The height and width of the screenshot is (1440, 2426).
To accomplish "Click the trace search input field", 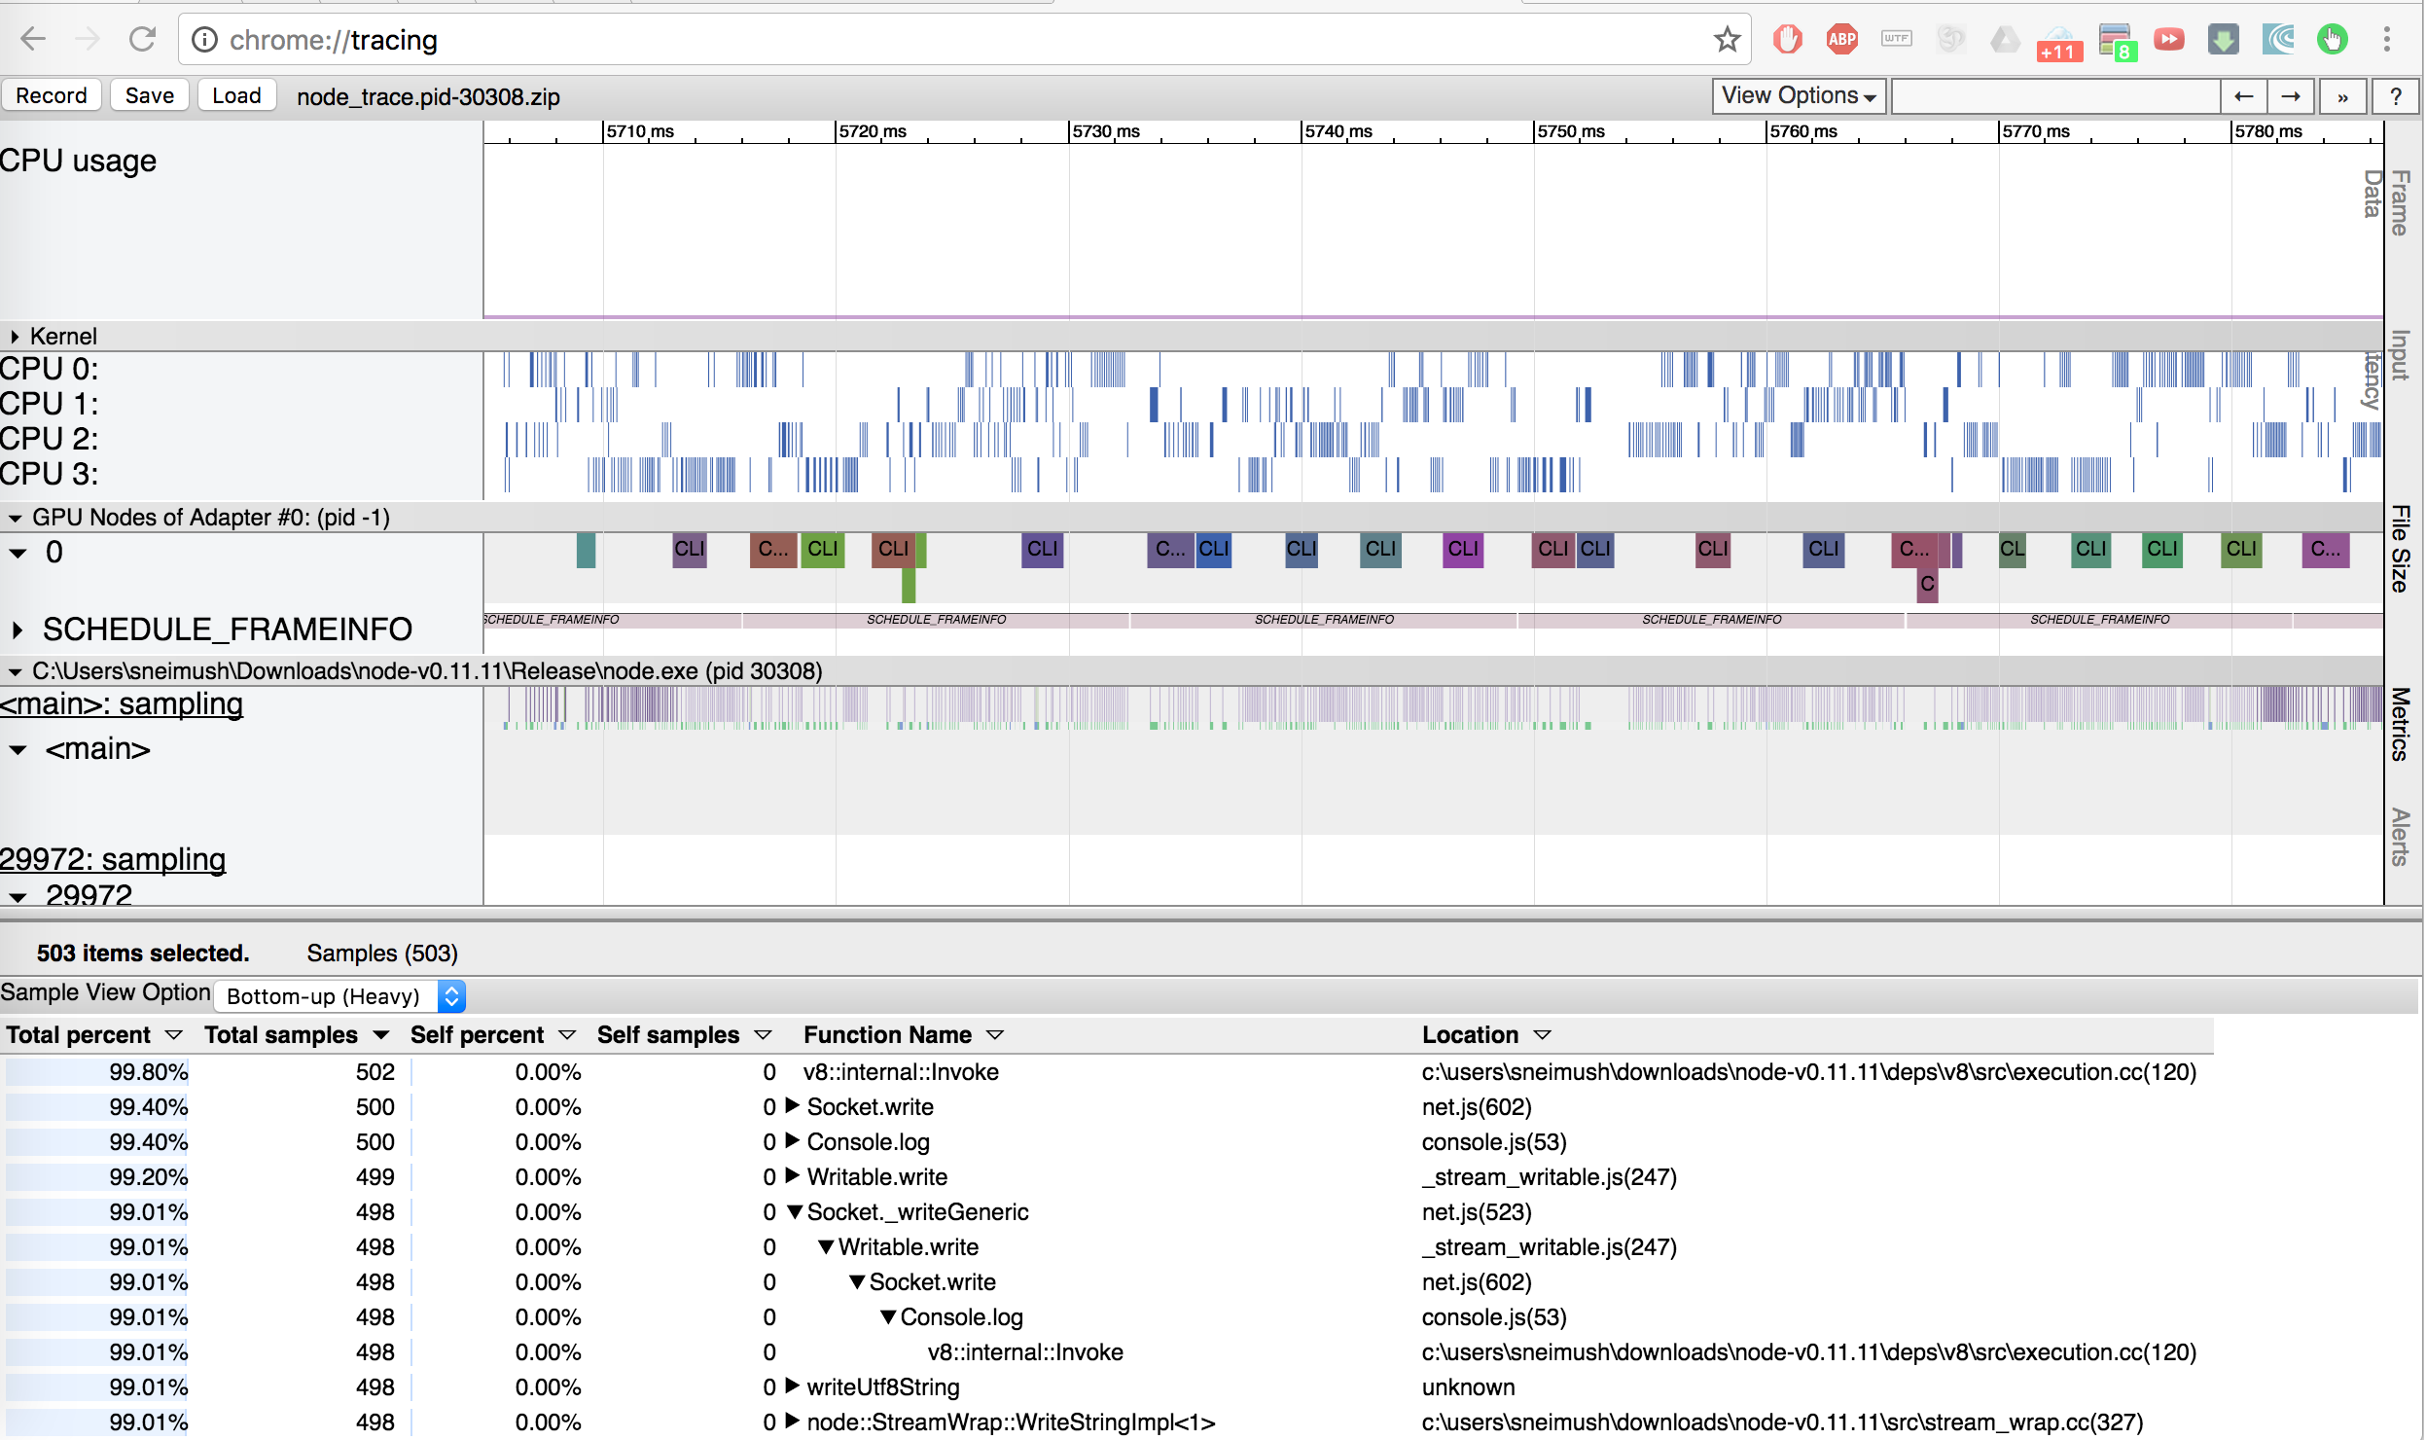I will coord(2054,96).
